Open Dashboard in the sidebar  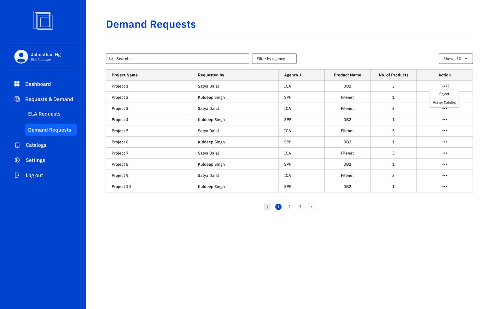coord(38,84)
